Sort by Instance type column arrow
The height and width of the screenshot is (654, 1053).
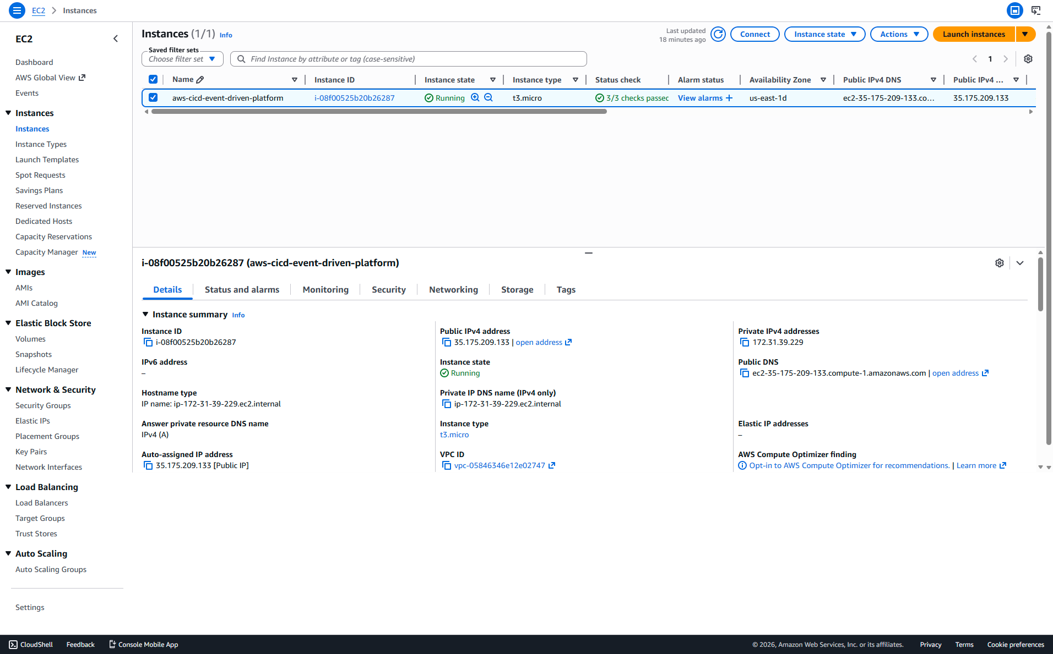click(x=575, y=80)
